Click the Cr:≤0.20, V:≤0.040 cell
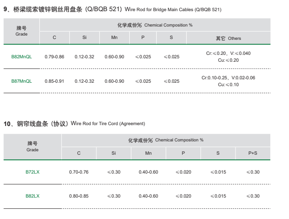 tap(228, 53)
